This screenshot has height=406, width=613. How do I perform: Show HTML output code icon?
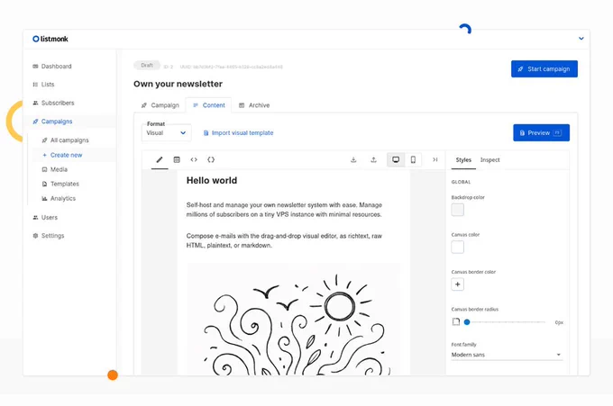point(194,159)
